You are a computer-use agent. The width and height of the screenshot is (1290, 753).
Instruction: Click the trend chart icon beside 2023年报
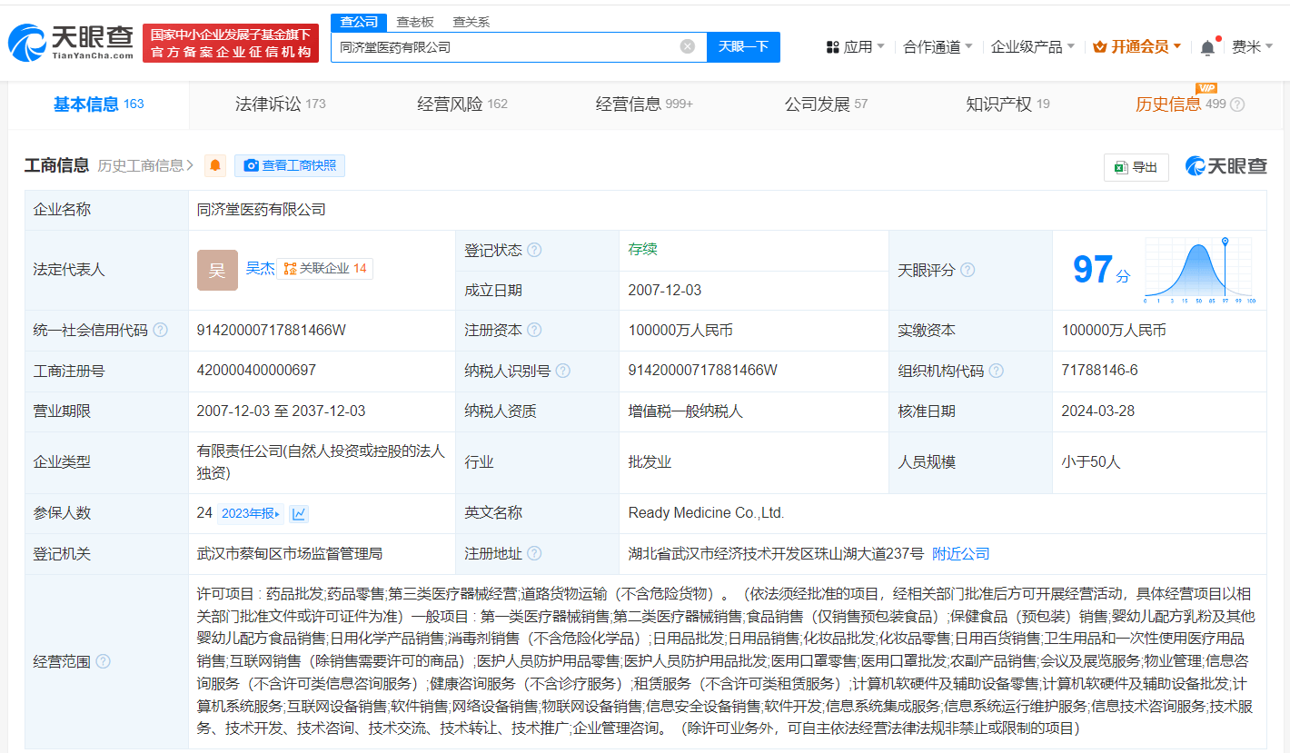pos(299,514)
